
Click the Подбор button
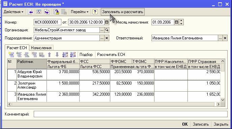click(86, 55)
